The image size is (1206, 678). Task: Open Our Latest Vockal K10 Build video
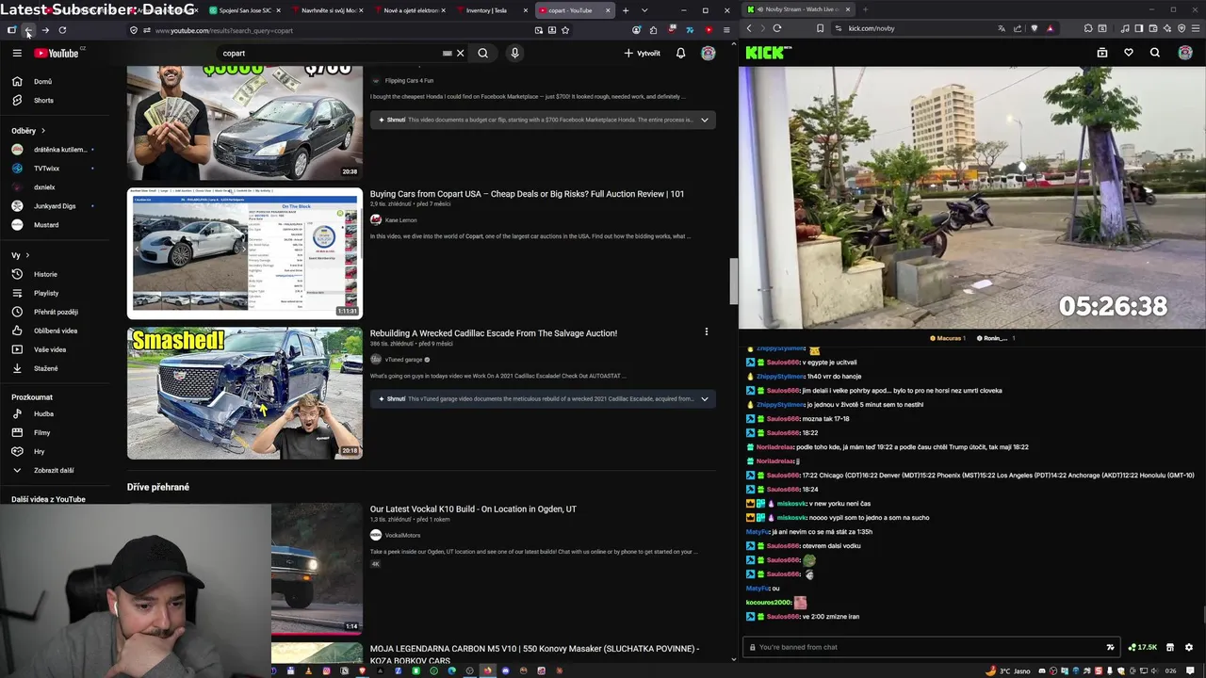pos(473,509)
